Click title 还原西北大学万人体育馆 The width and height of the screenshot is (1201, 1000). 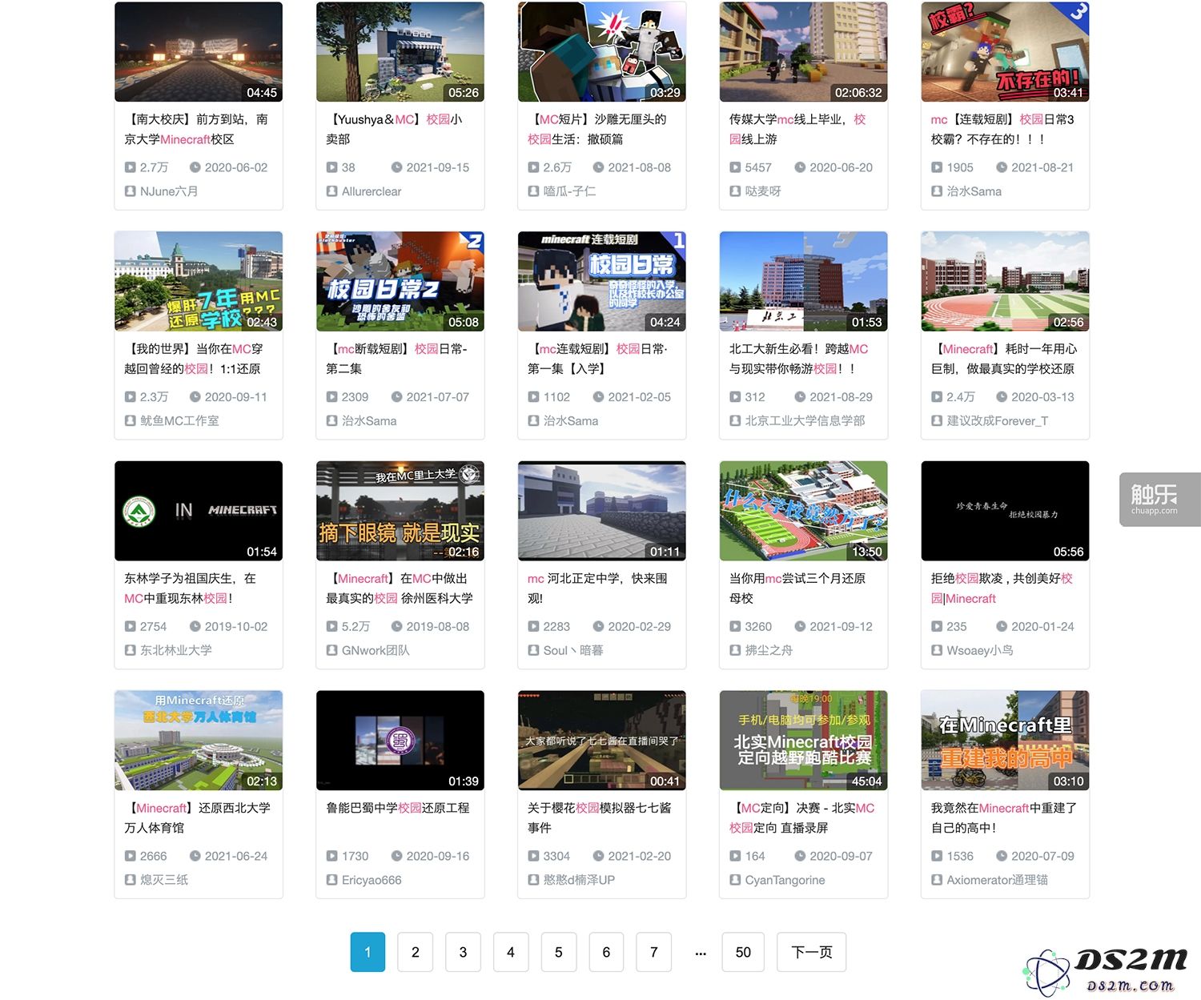[198, 818]
